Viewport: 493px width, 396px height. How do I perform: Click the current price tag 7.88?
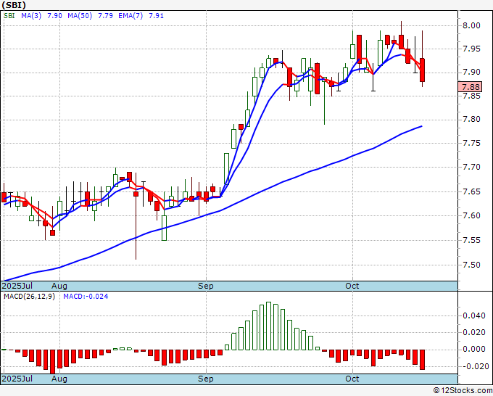point(470,87)
